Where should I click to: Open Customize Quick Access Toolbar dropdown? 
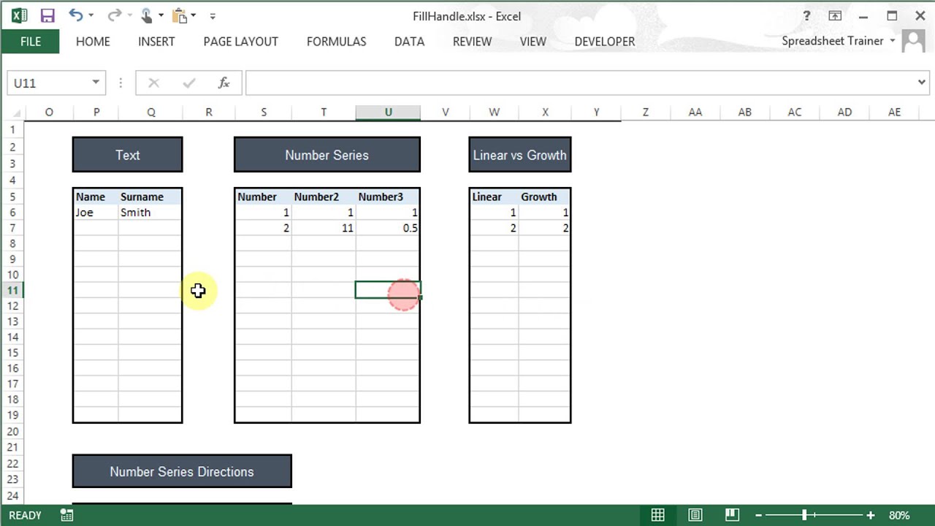(x=213, y=15)
